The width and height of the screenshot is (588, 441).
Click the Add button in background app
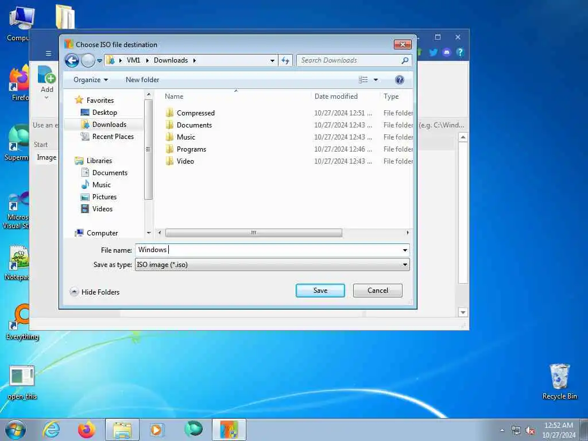click(47, 83)
